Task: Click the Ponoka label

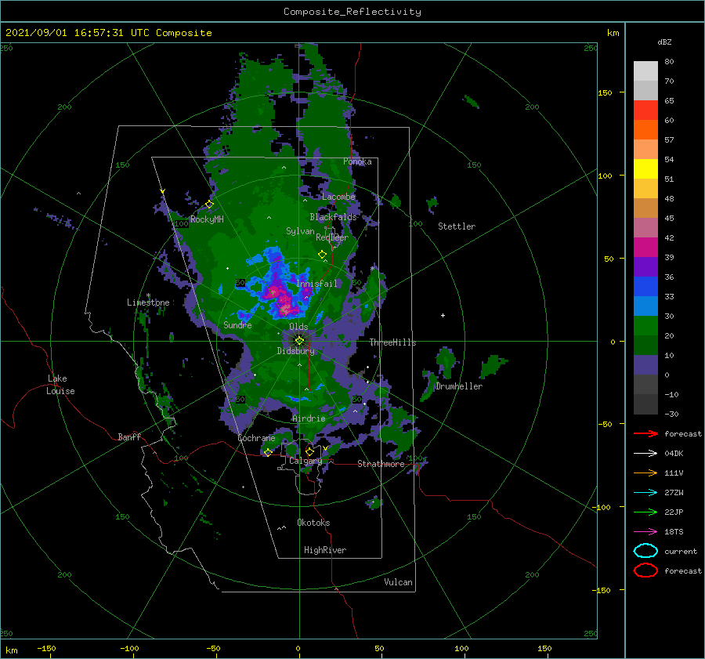Action: tap(357, 161)
